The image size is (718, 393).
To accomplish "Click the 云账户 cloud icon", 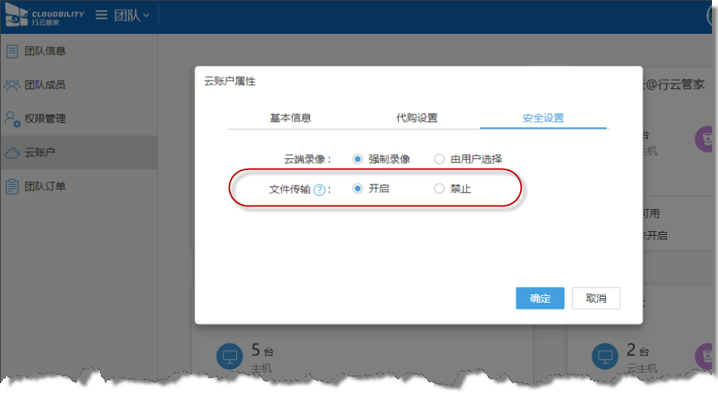I will tap(12, 153).
